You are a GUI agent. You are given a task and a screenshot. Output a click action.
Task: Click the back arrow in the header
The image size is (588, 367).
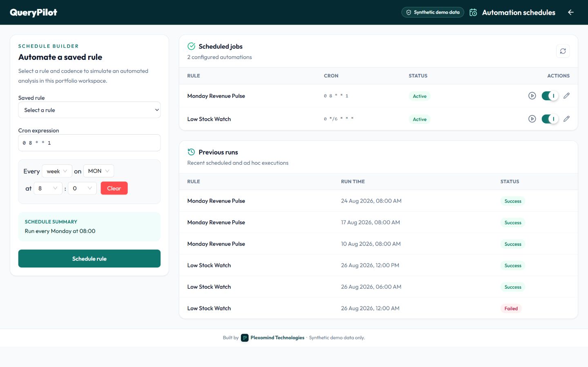tap(571, 12)
